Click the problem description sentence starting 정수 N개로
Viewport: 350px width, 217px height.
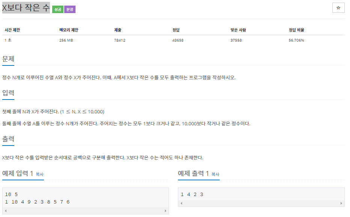click(x=119, y=77)
